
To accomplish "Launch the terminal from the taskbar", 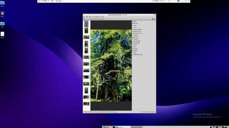I will [x=114, y=127].
